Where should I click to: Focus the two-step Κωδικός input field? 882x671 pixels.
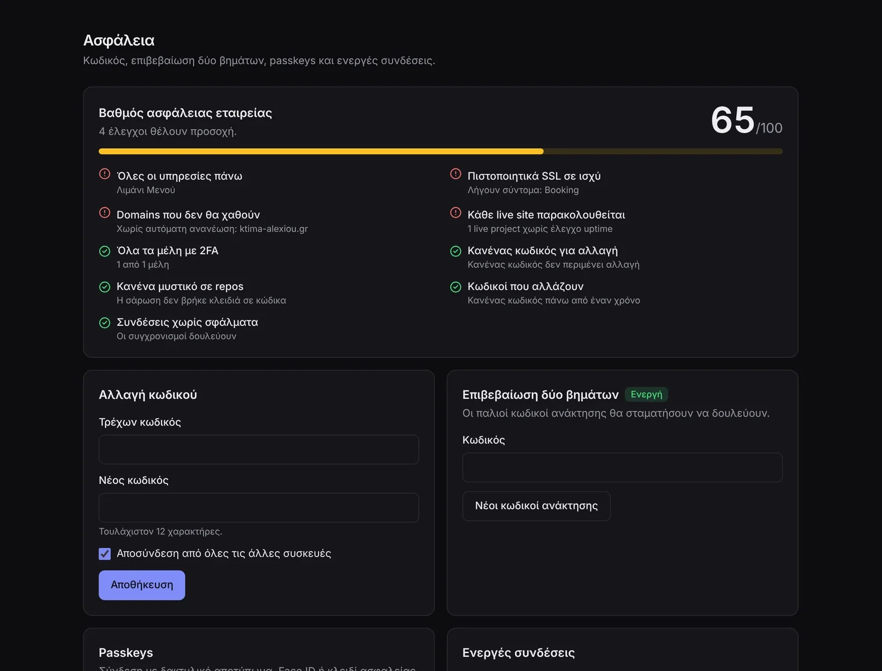[x=623, y=467]
